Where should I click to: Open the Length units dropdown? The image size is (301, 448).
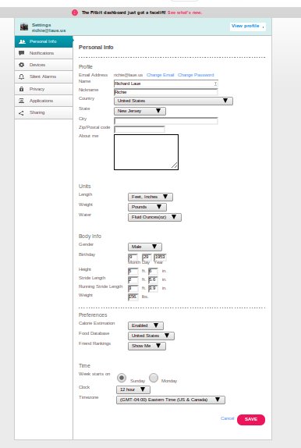150,197
